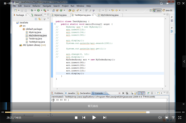Screen dimensions: 186x123
Task: Click Display Selected Console monitor icon
Action: (152, 93)
